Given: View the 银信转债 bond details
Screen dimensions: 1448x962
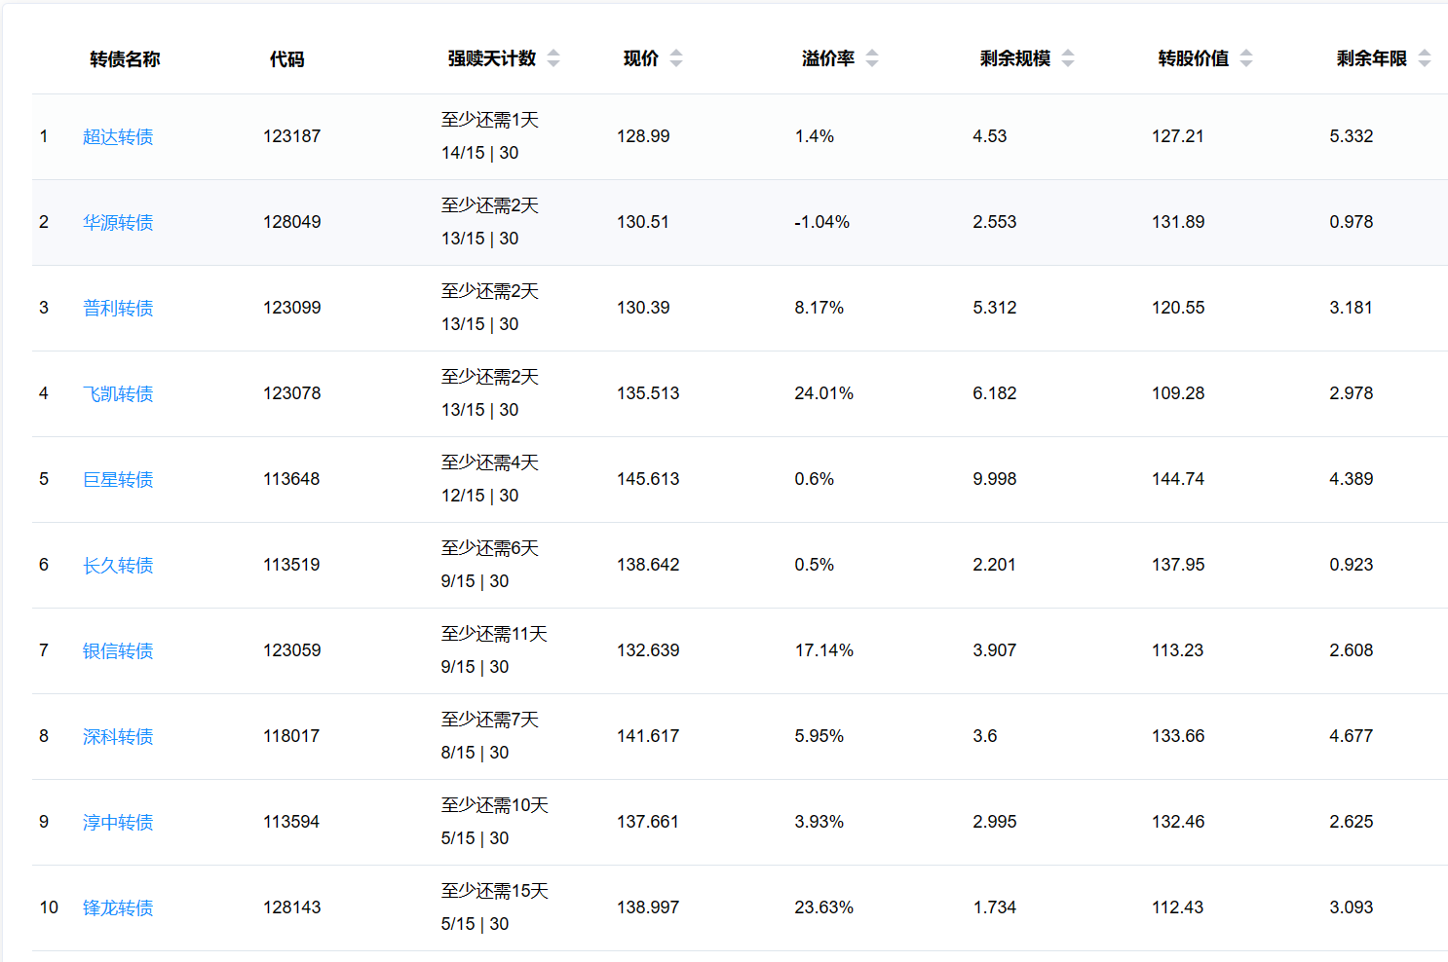Looking at the screenshot, I should pyautogui.click(x=118, y=651).
